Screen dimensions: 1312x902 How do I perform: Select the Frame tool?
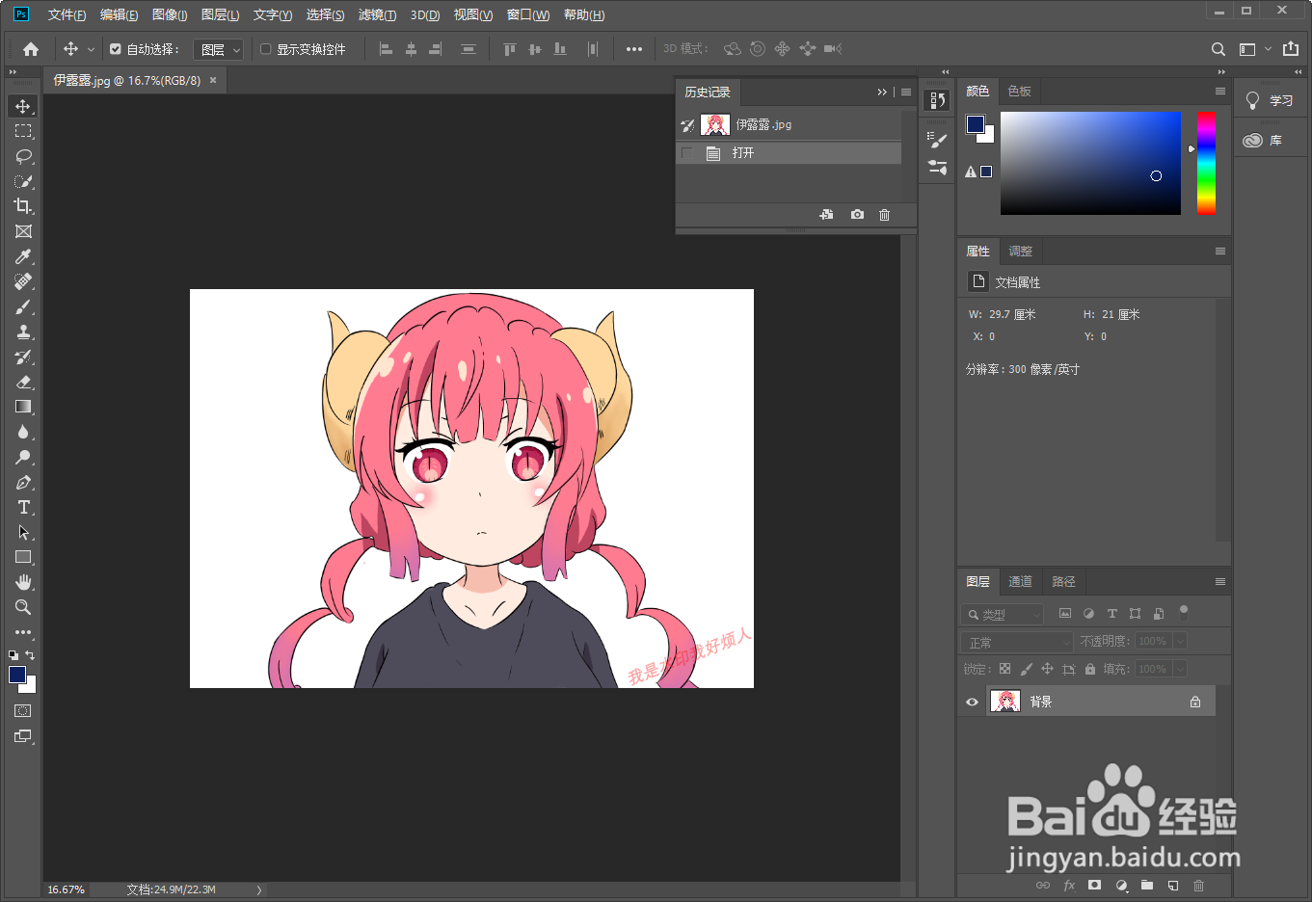pos(23,231)
